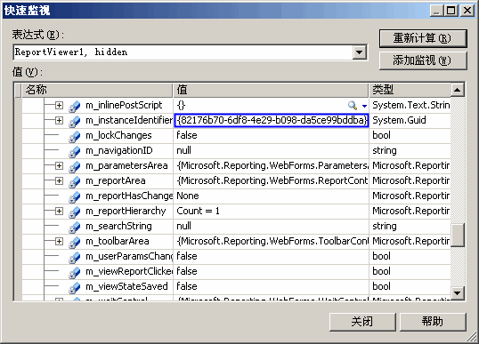Select the m_navigationID row name
Viewport: 479px width, 344px height.
[x=119, y=150]
